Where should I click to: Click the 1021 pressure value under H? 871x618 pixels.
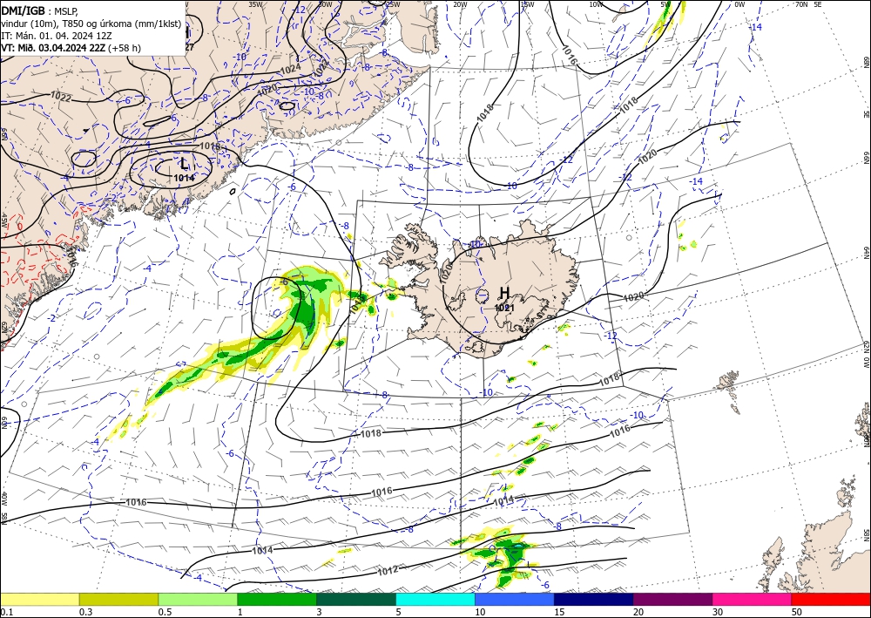(503, 308)
